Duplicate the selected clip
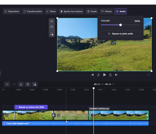 click(35, 84)
